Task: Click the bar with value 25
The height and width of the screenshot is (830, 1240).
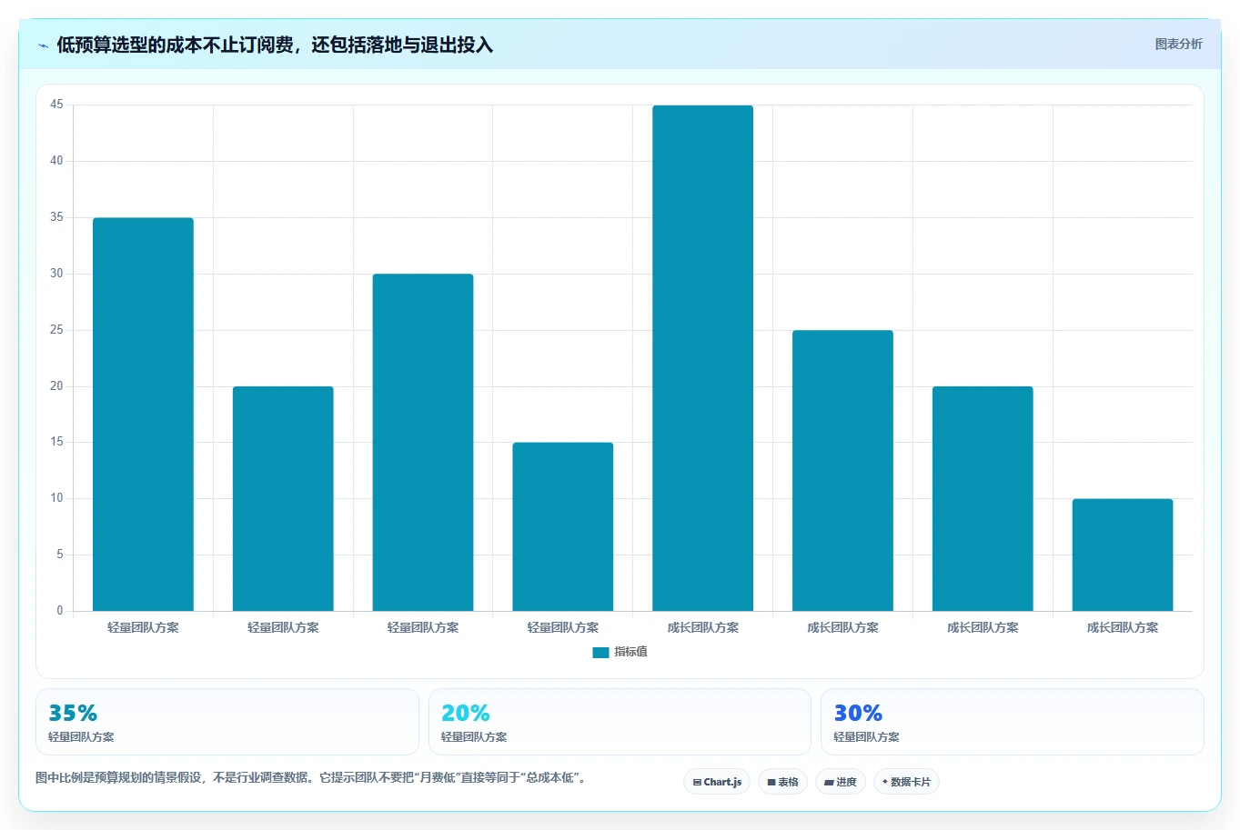Action: (x=842, y=471)
